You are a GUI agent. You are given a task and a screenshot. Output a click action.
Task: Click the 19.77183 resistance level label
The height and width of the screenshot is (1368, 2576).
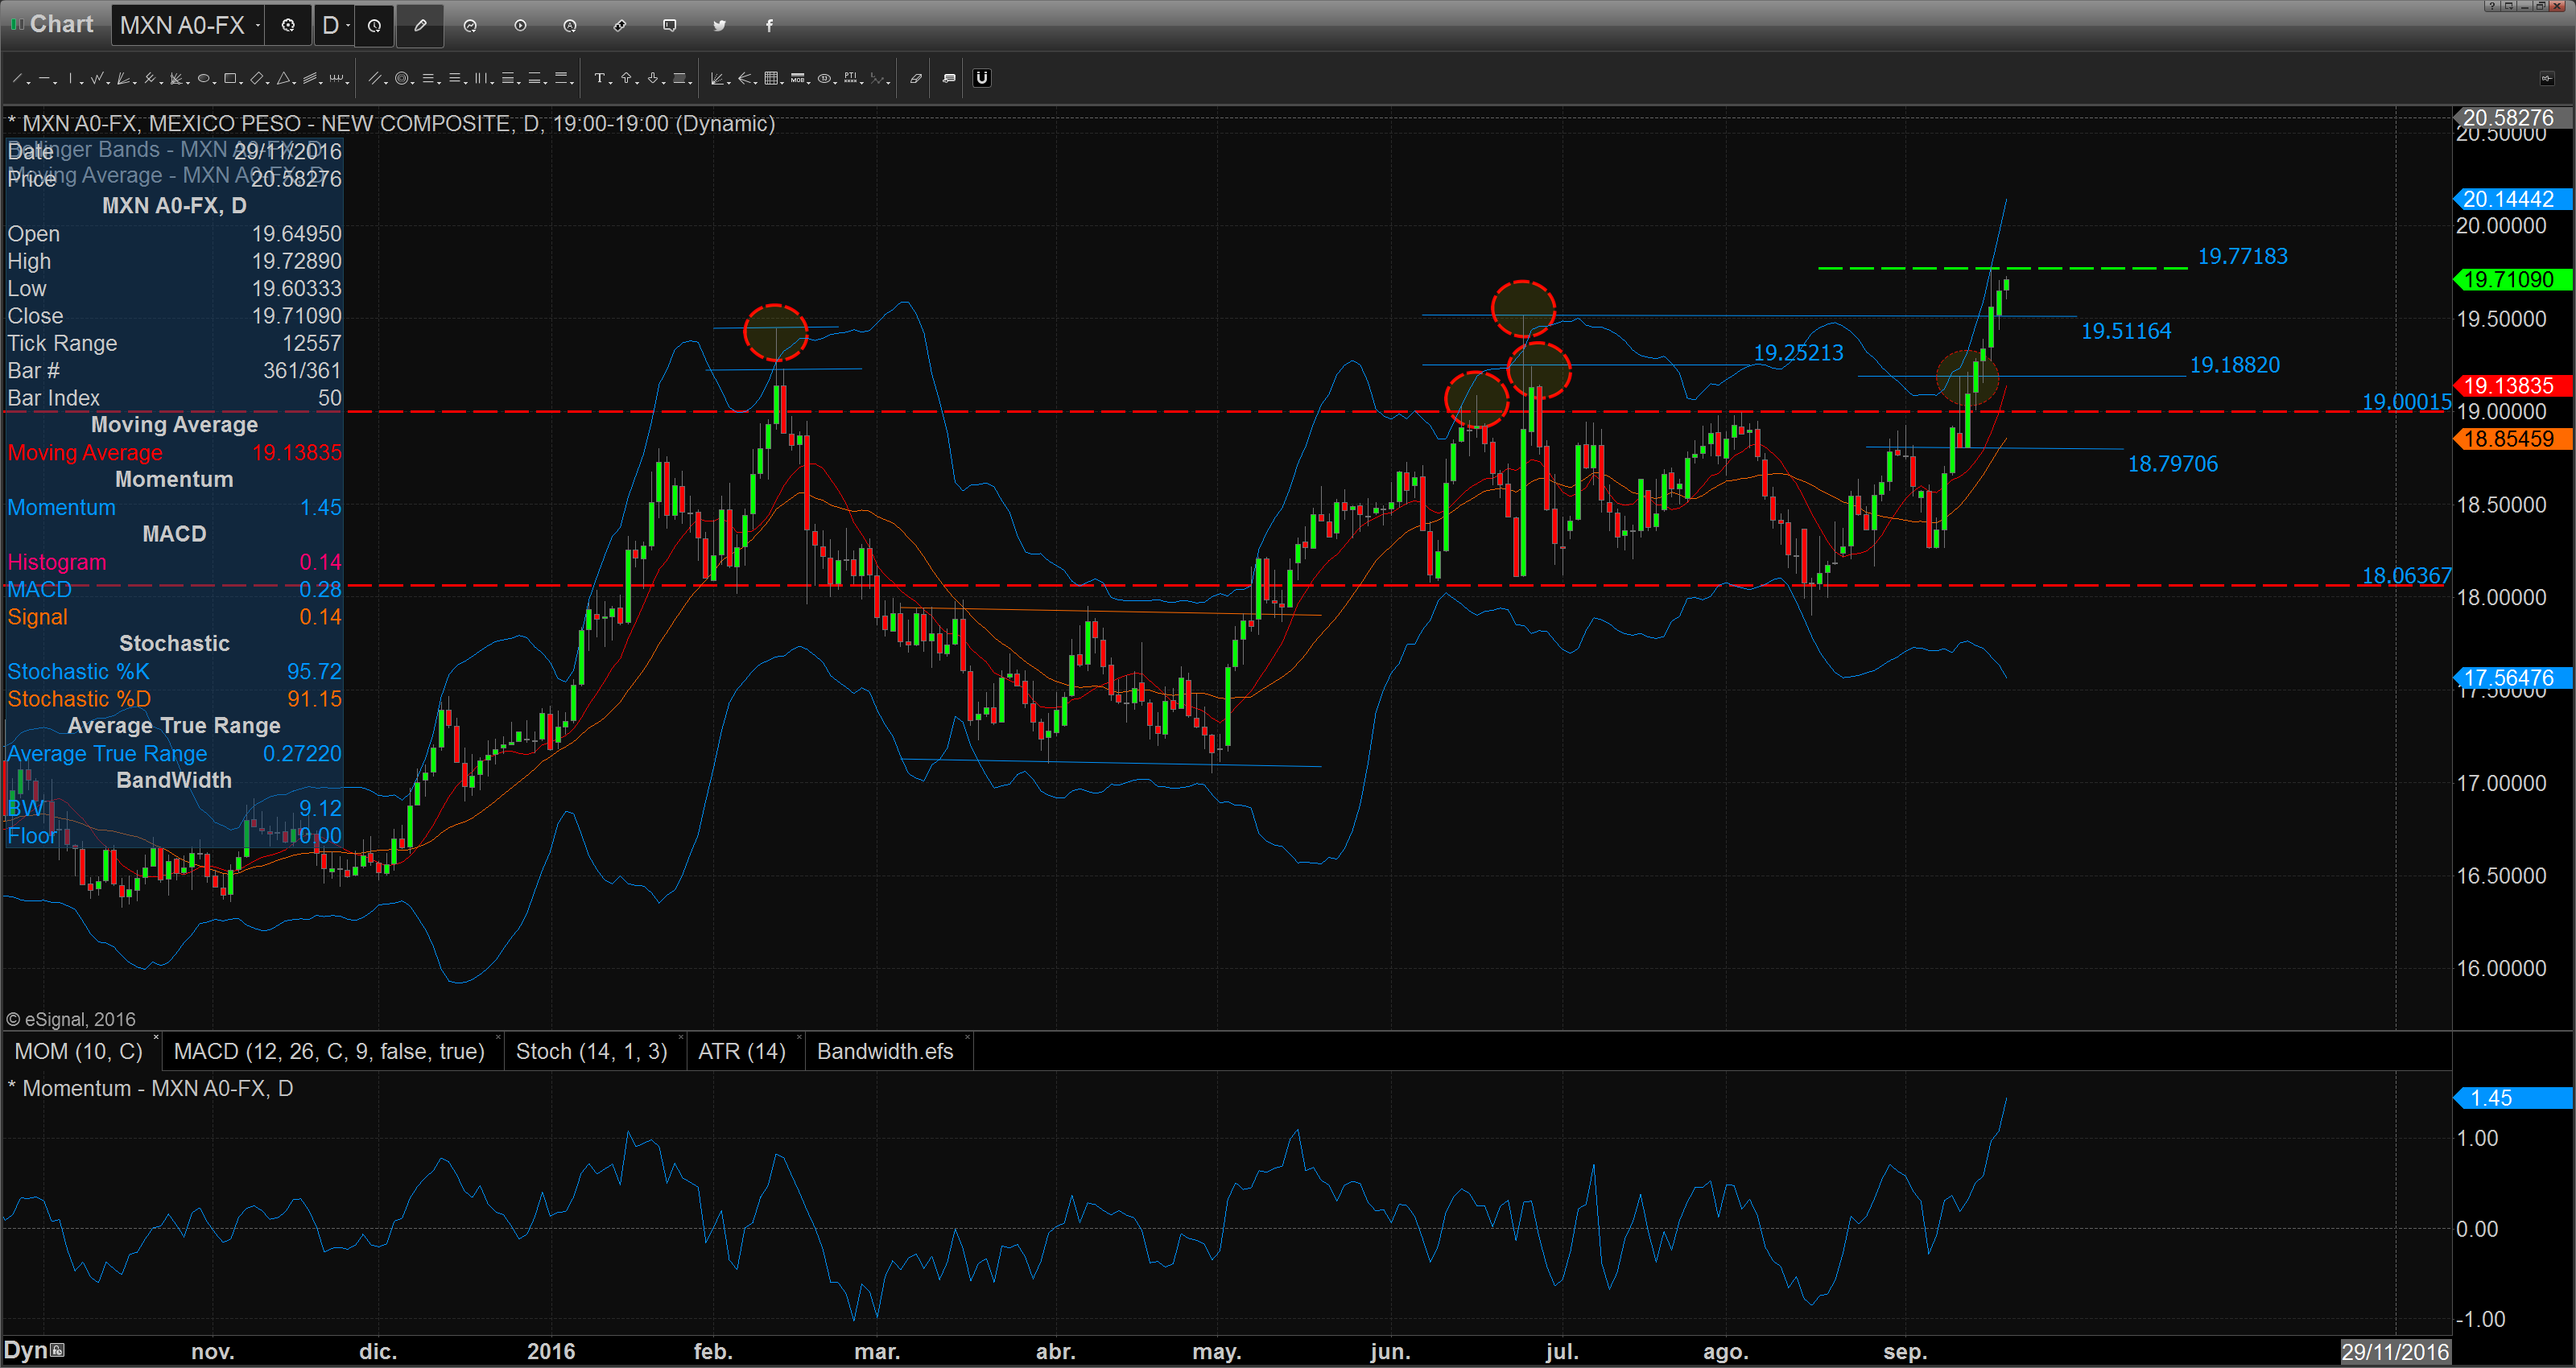[2242, 256]
